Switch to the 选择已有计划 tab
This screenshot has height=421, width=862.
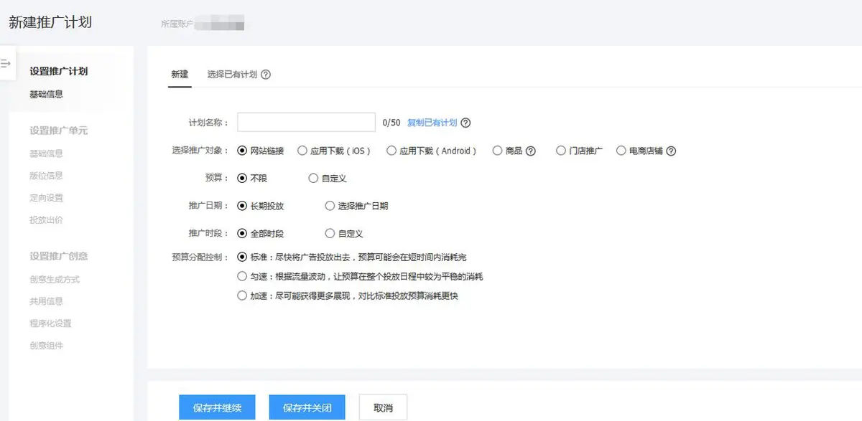pyautogui.click(x=231, y=75)
